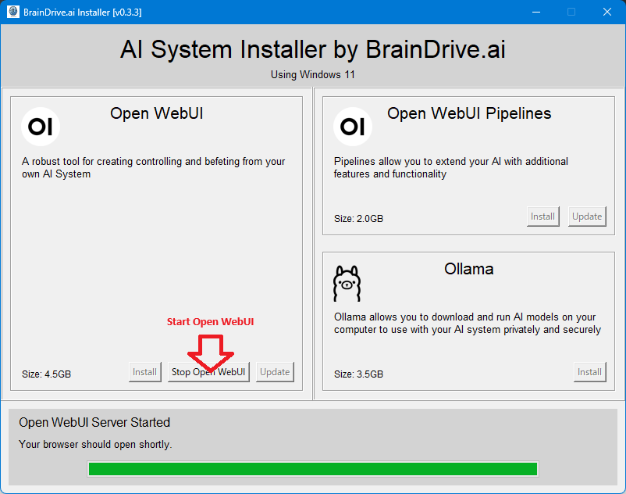Click the disabled maximize window button
The height and width of the screenshot is (494, 626).
(x=571, y=12)
